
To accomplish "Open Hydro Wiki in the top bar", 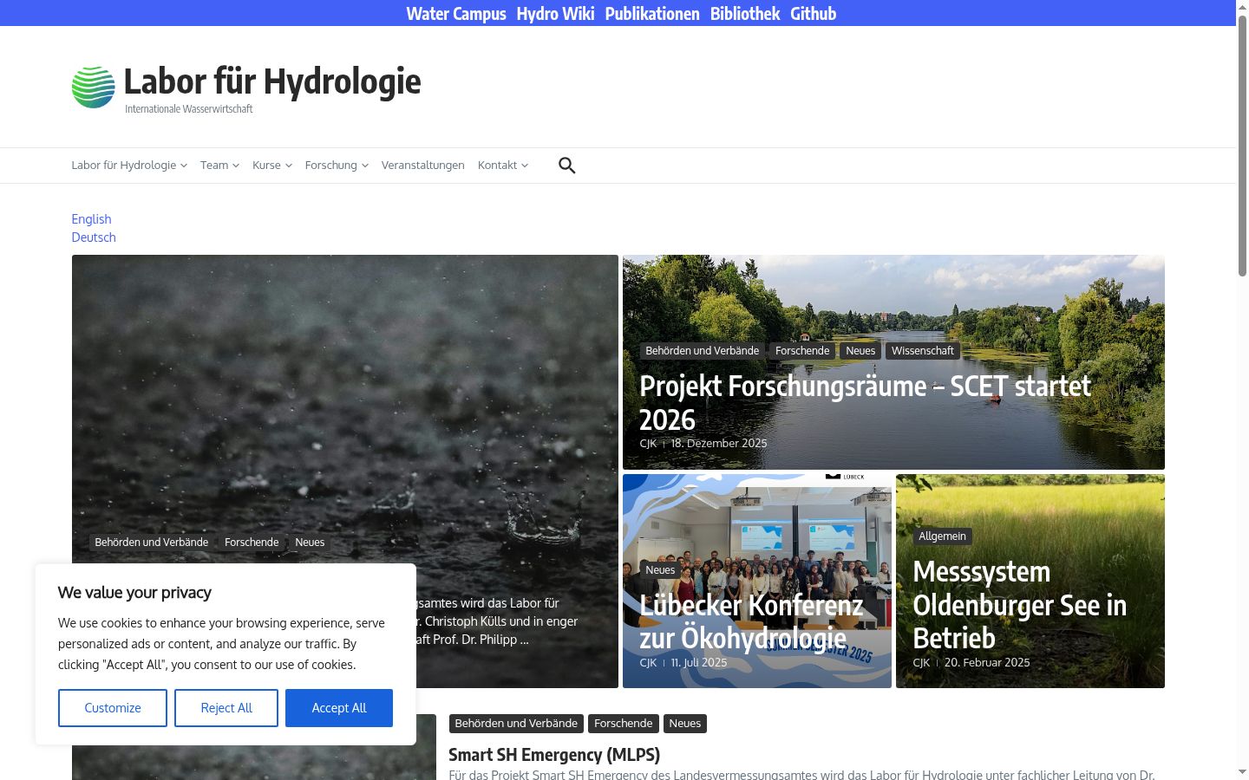I will pyautogui.click(x=555, y=13).
